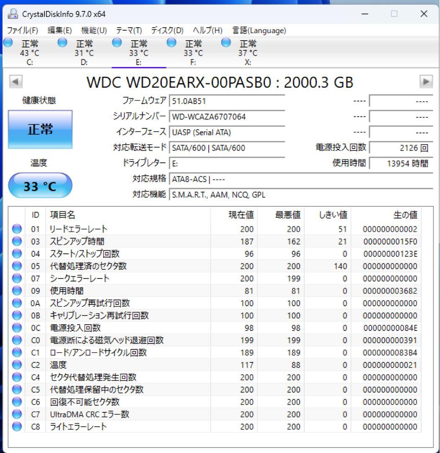Click the temperature gauge showing 33 °C
This screenshot has width=440, height=453.
(40, 185)
